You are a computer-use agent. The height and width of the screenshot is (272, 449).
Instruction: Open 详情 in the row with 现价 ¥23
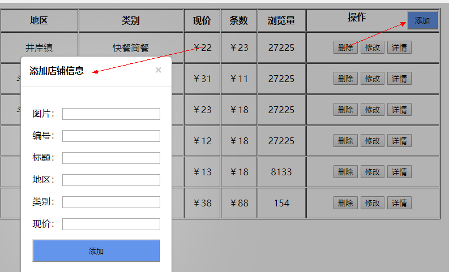pos(399,110)
